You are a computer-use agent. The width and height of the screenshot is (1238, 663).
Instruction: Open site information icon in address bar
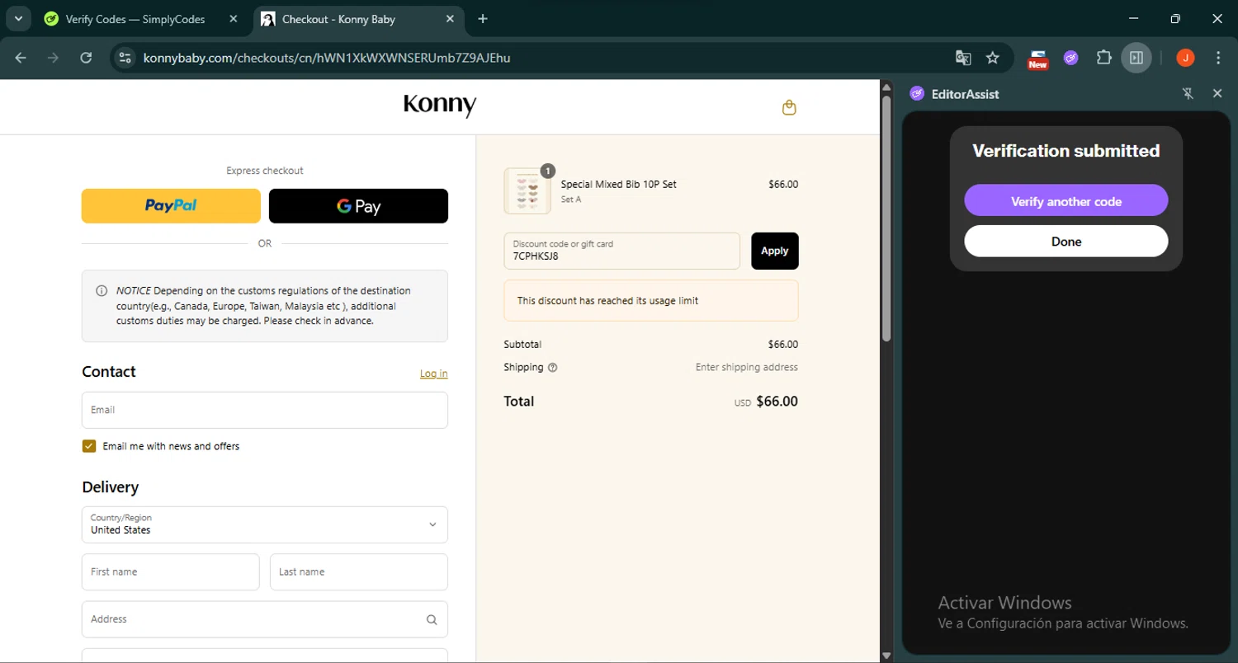tap(125, 58)
